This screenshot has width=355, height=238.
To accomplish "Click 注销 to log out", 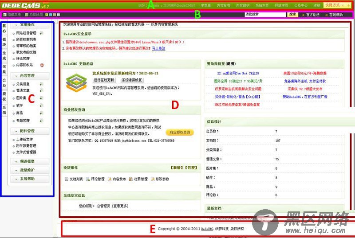I will [x=317, y=5].
